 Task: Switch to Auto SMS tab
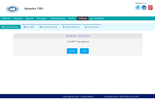click(x=29, y=27)
